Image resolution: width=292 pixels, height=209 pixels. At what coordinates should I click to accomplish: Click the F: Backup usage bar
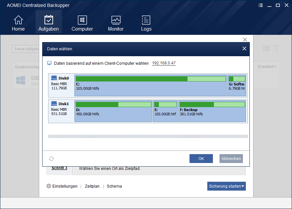coord(212,104)
